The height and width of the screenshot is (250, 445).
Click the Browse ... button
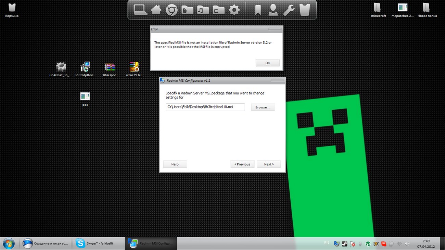click(x=263, y=107)
